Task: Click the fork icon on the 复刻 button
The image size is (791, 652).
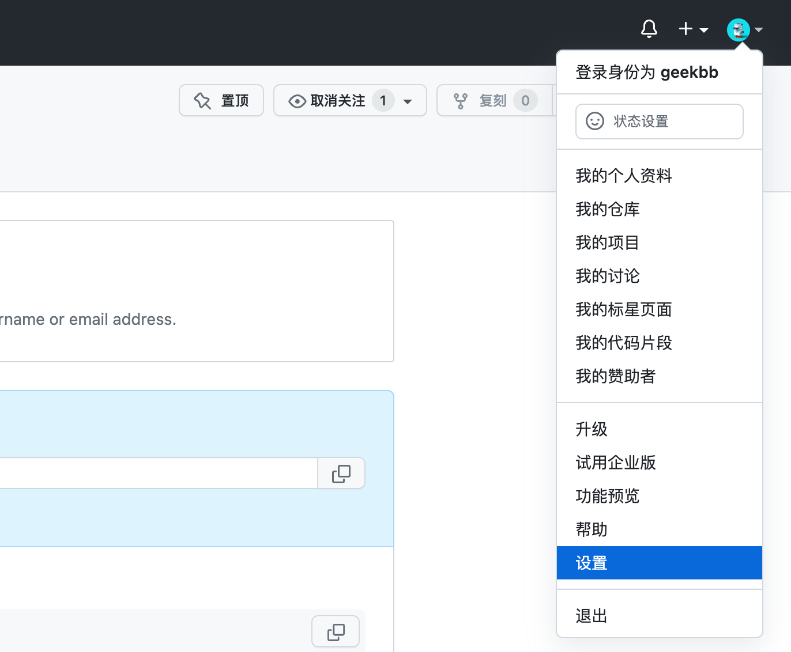Action: 461,100
